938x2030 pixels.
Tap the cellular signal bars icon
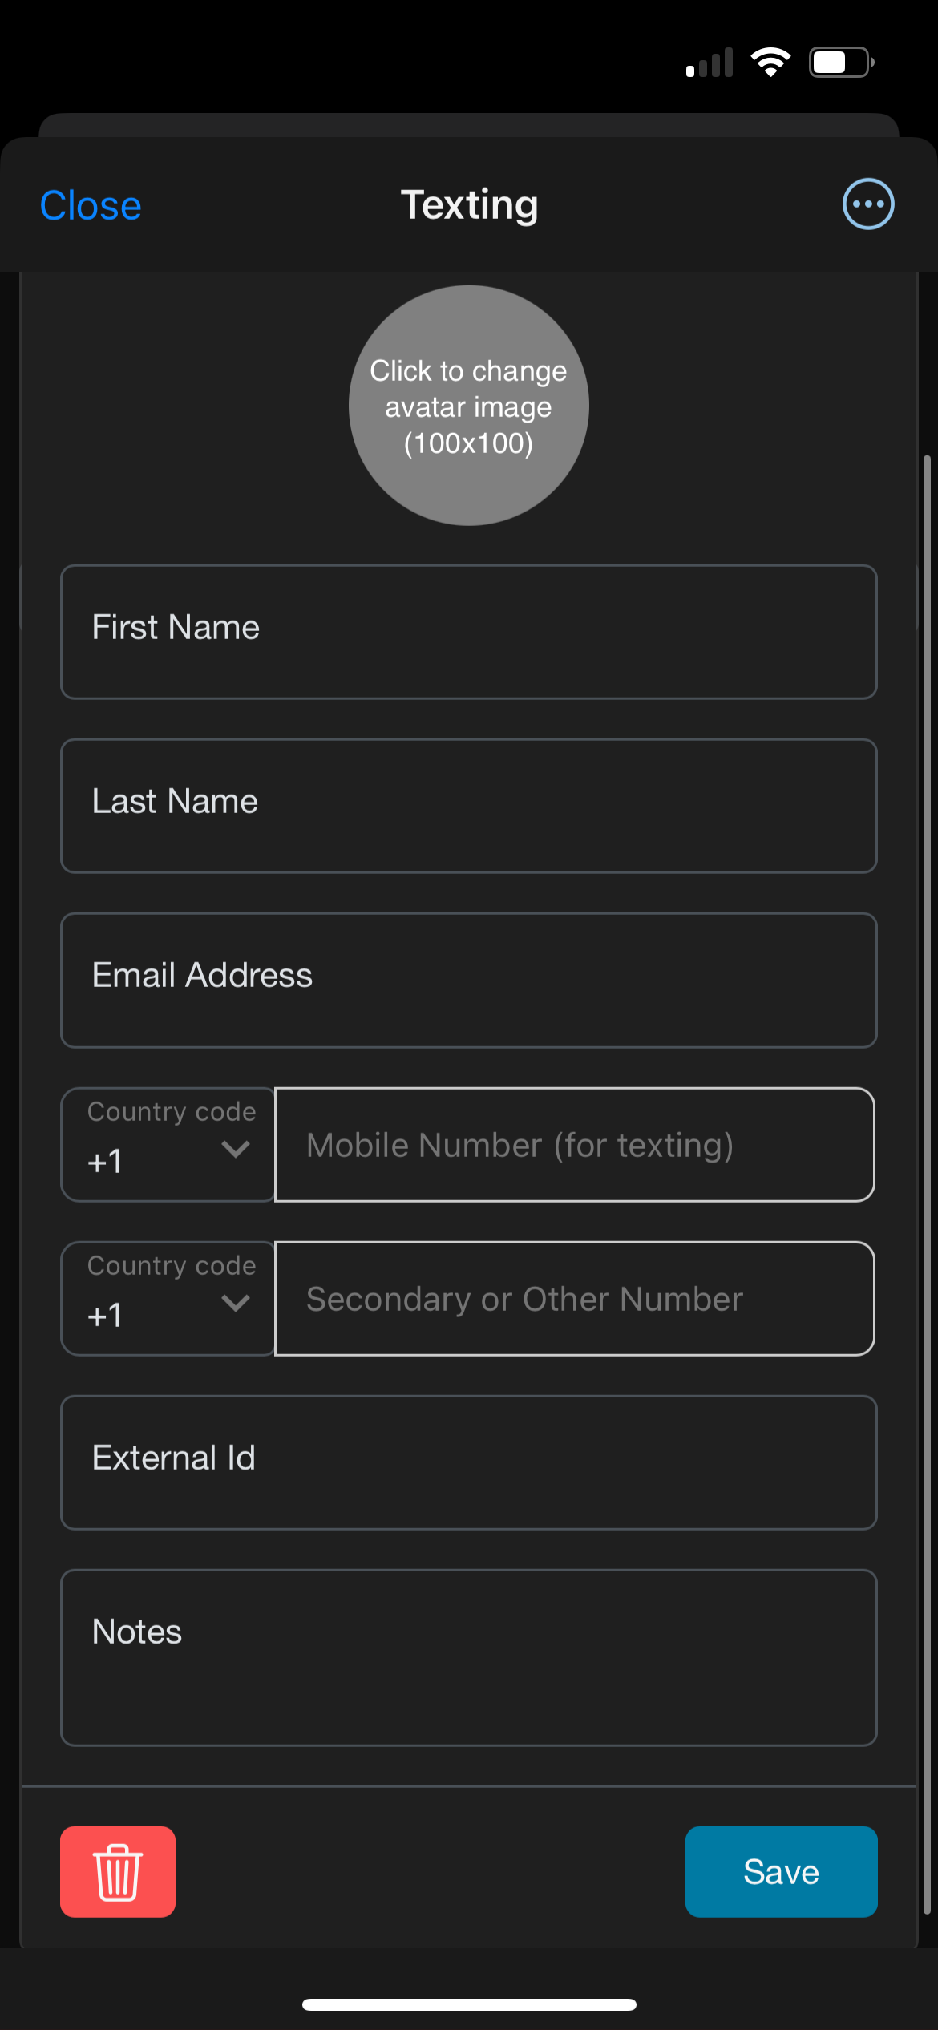710,62
